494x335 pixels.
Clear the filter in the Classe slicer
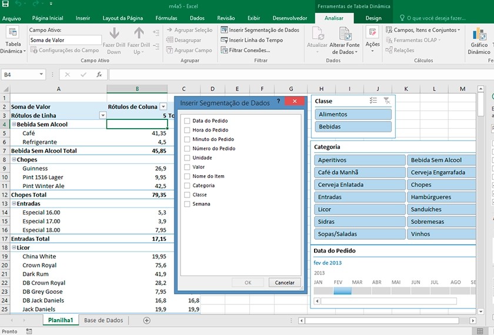(x=386, y=101)
